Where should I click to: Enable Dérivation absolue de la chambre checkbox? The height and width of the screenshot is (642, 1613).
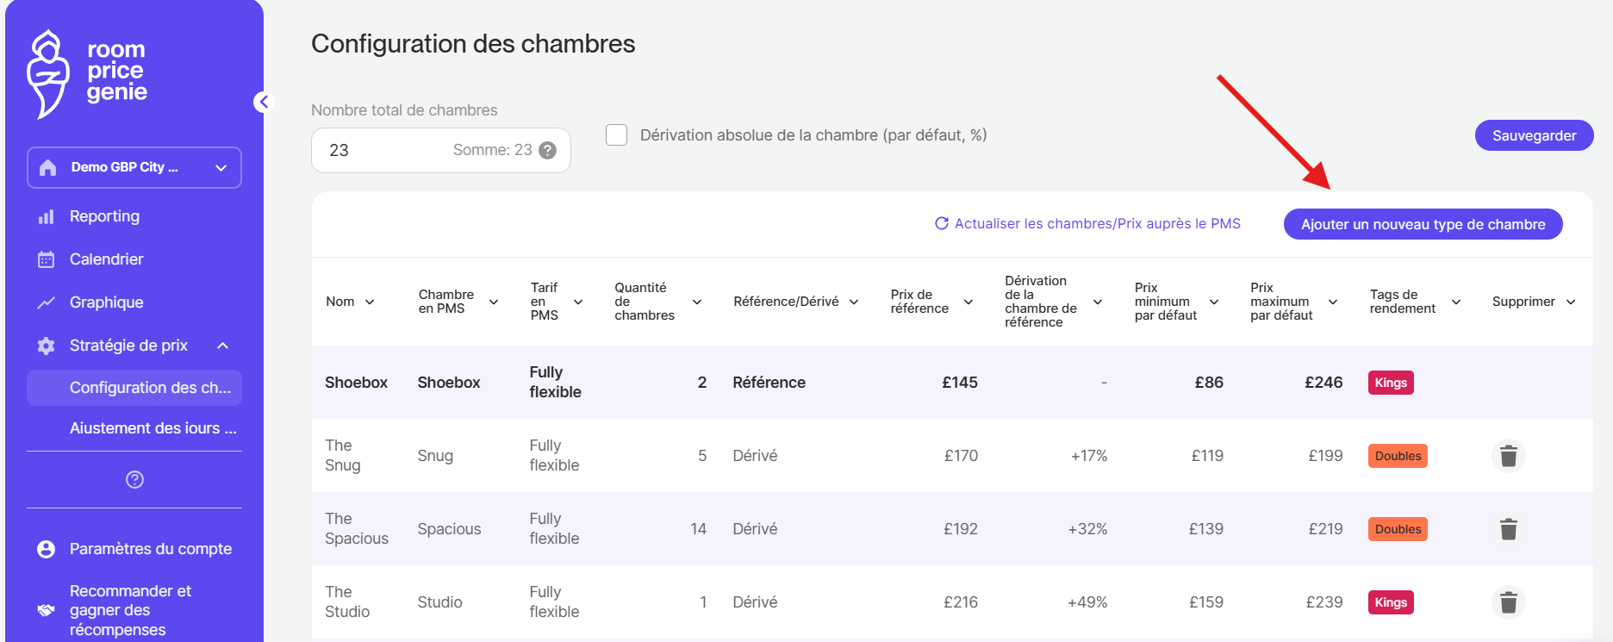(x=616, y=135)
